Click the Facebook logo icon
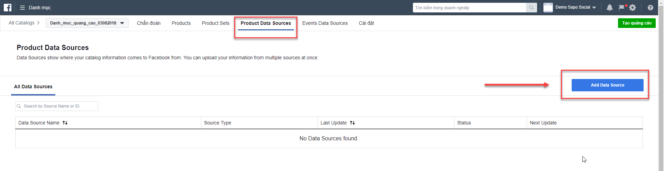Viewport: 664px width, 171px height. click(x=8, y=8)
